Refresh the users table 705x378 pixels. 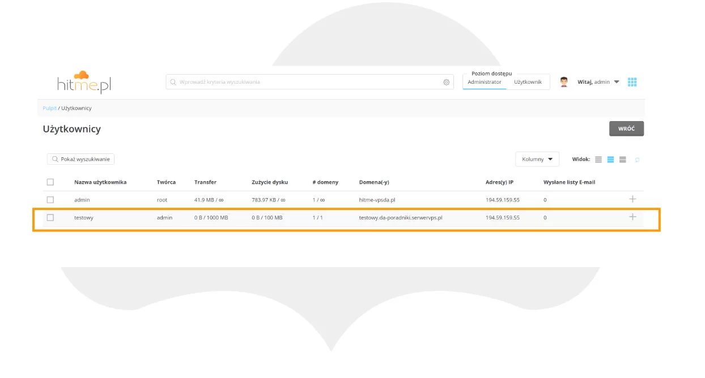tap(638, 160)
